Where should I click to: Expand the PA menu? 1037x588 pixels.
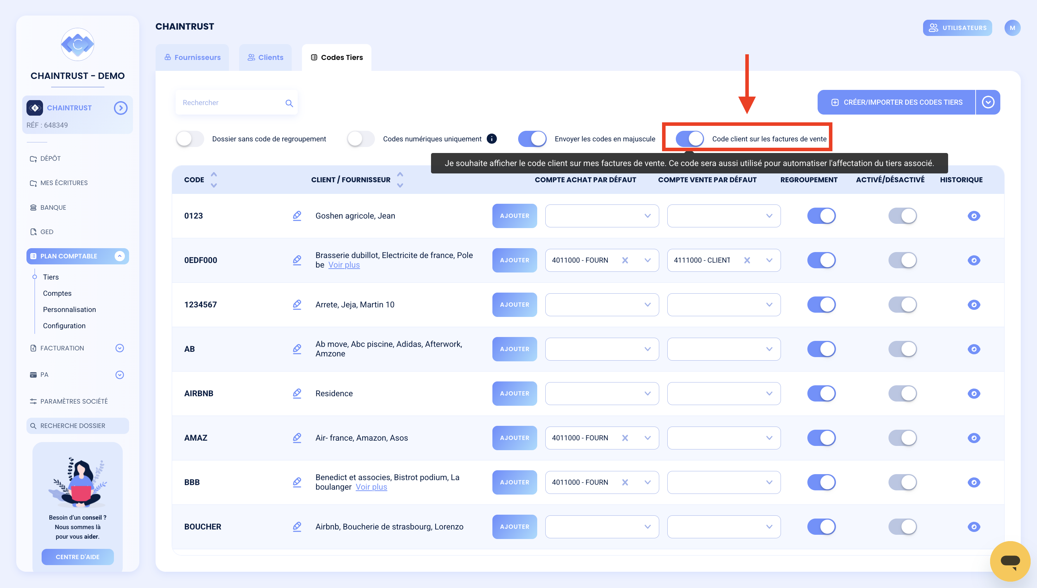(120, 375)
